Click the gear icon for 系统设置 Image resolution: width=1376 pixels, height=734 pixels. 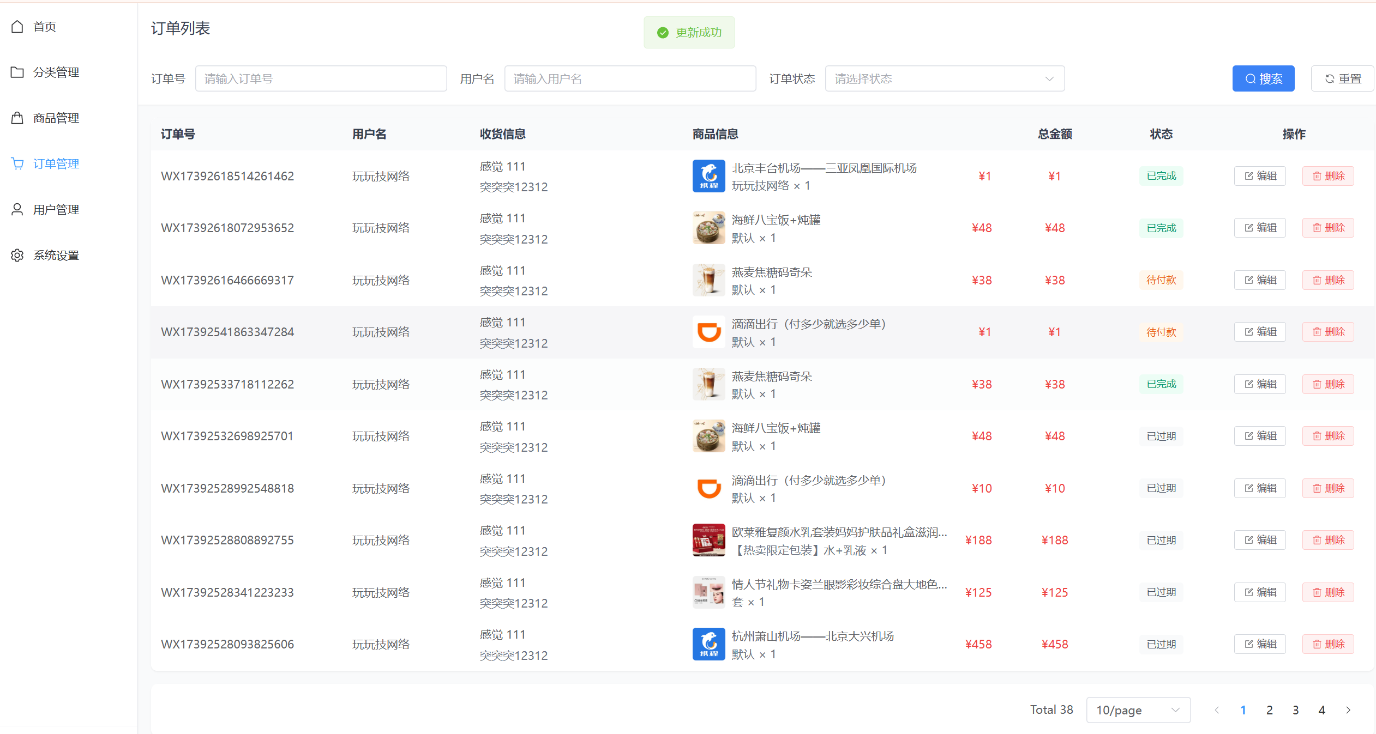click(x=17, y=256)
